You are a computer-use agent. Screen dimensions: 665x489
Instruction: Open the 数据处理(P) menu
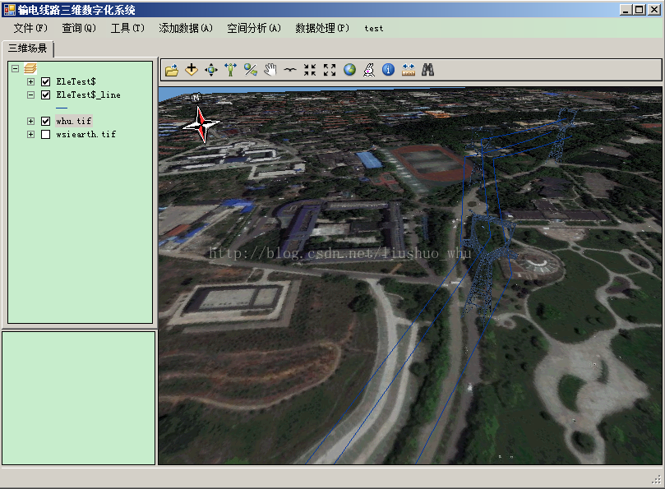click(x=322, y=29)
